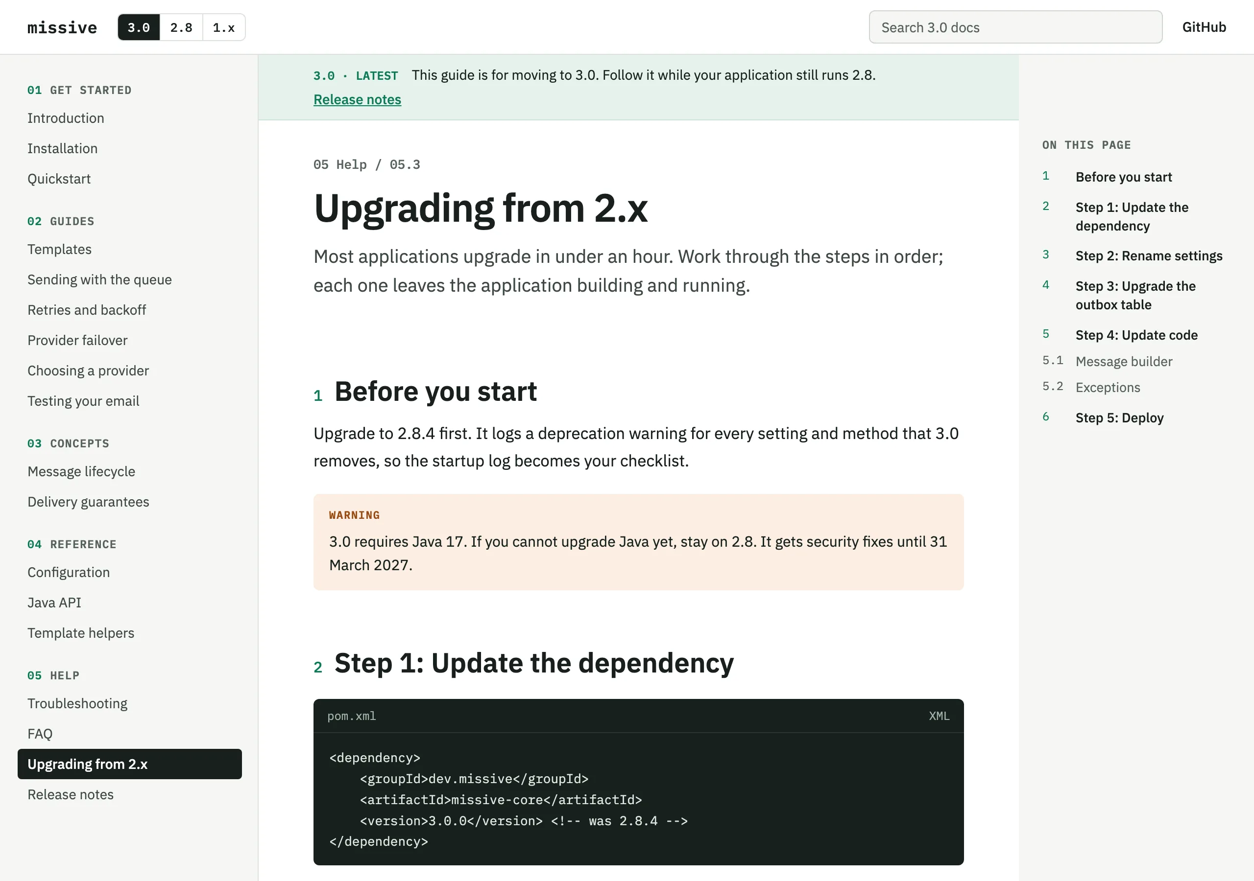Click the WARNING callout label
The image size is (1254, 881).
(354, 515)
